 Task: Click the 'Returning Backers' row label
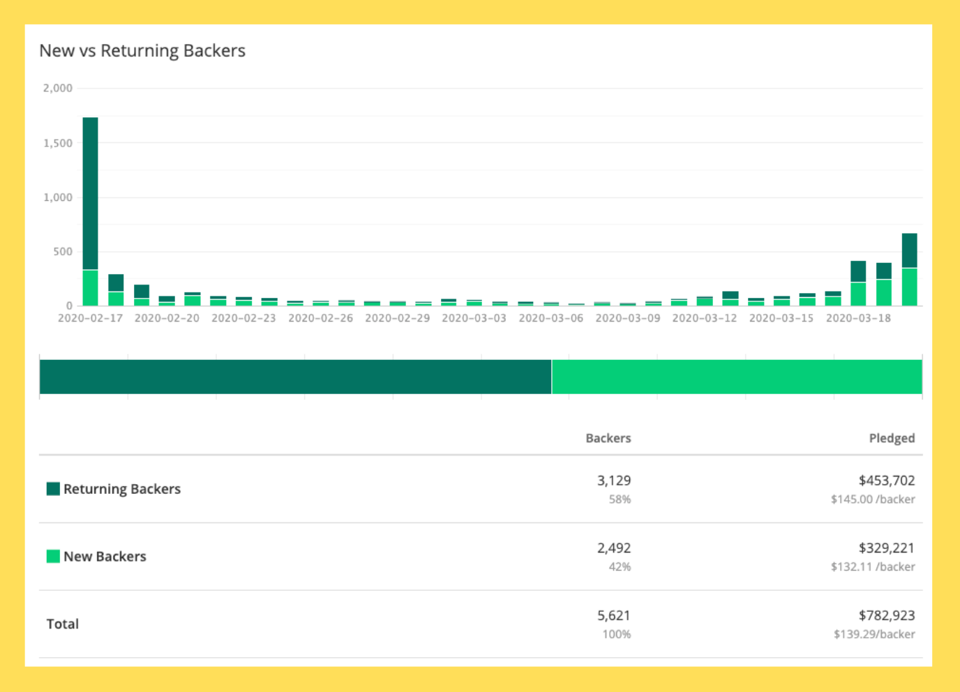pyautogui.click(x=122, y=489)
